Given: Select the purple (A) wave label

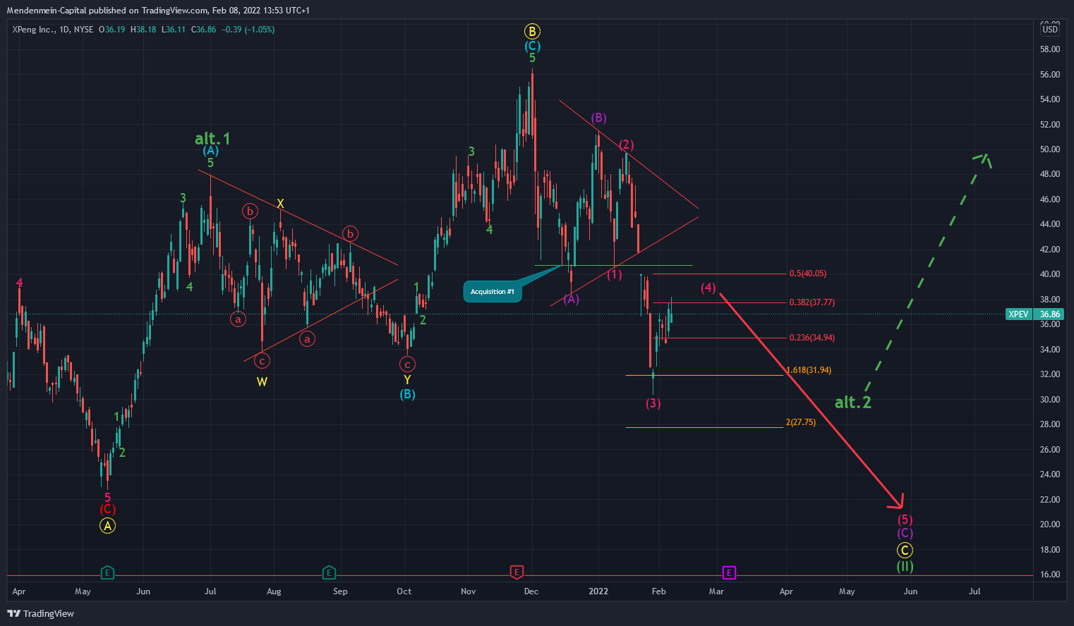Looking at the screenshot, I should point(571,299).
